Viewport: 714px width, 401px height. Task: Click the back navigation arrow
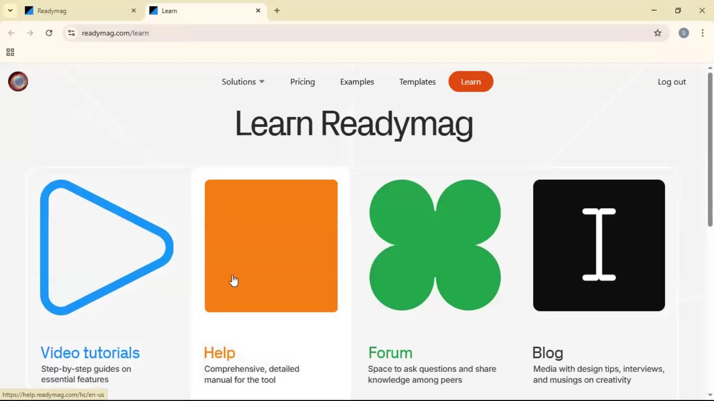[x=12, y=33]
